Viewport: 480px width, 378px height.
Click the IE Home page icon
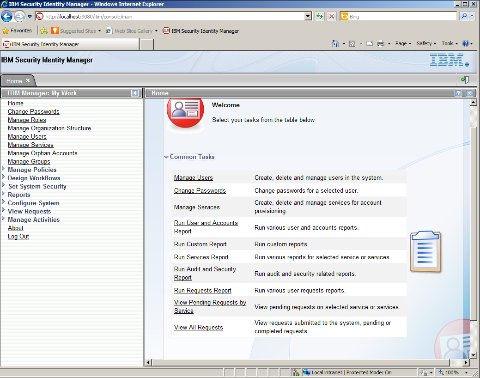[x=335, y=43]
